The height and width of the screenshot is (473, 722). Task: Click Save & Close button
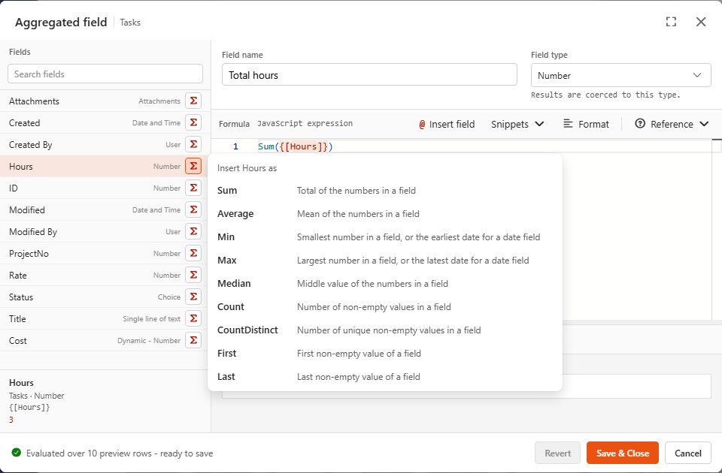[x=623, y=453]
